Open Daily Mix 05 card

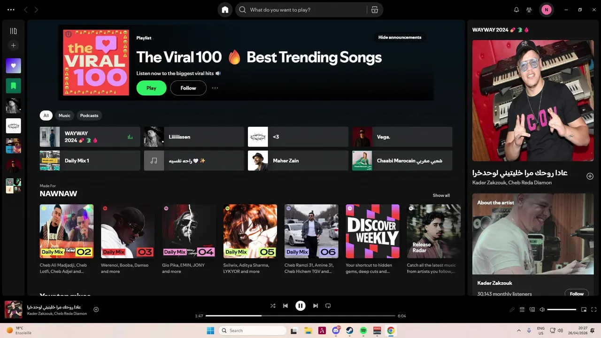point(250,239)
